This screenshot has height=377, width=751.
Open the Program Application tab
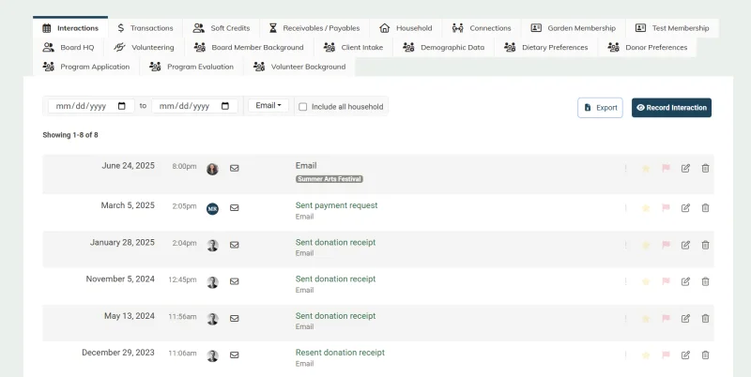[x=86, y=67]
